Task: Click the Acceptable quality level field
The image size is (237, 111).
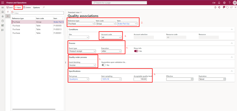Action: (x=140, y=79)
